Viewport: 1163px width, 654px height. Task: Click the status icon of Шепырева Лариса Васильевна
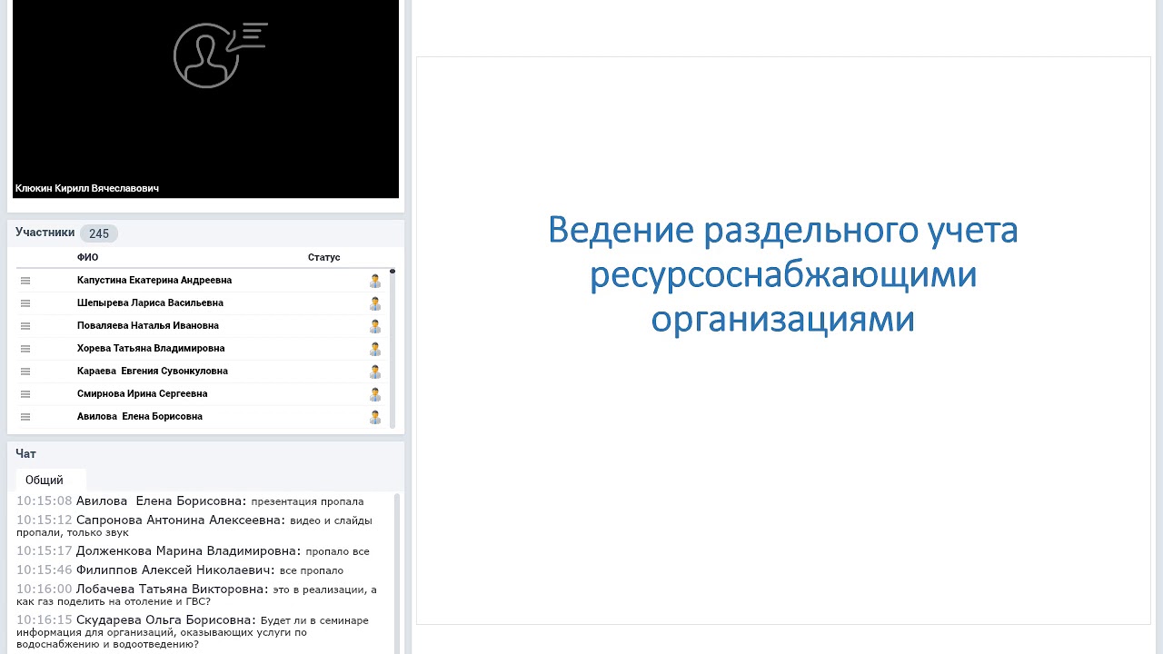tap(374, 303)
